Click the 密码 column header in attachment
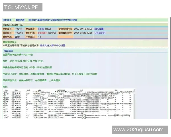Viewport: 171px width, 137px height. [82, 90]
